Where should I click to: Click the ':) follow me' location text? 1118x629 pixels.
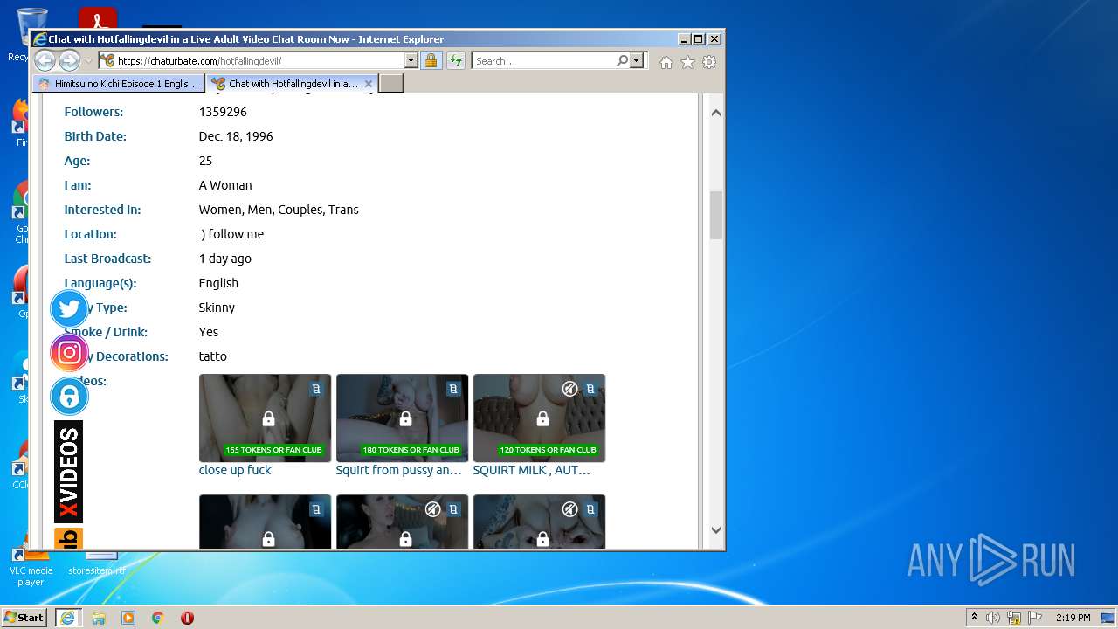[231, 234]
